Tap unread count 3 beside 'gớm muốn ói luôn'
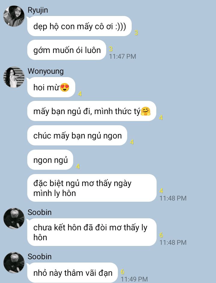Screen dimensions: 216x283 point(111,49)
